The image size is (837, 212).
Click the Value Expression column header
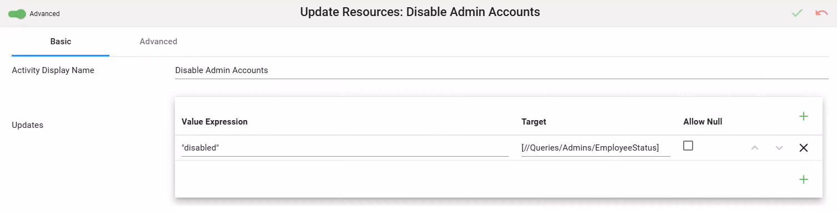click(x=214, y=122)
